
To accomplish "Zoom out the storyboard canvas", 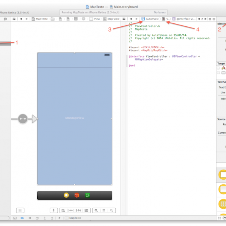I will 96,211.
